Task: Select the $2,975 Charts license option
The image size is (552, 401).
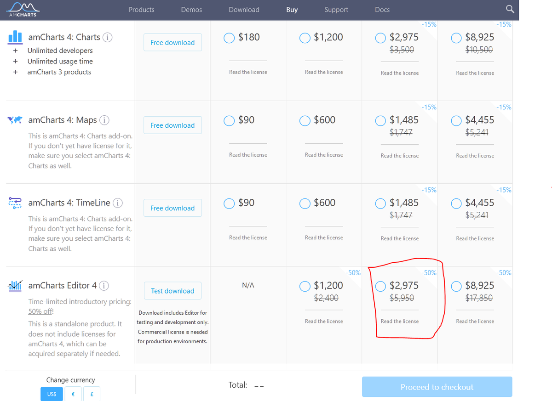Action: pos(380,38)
